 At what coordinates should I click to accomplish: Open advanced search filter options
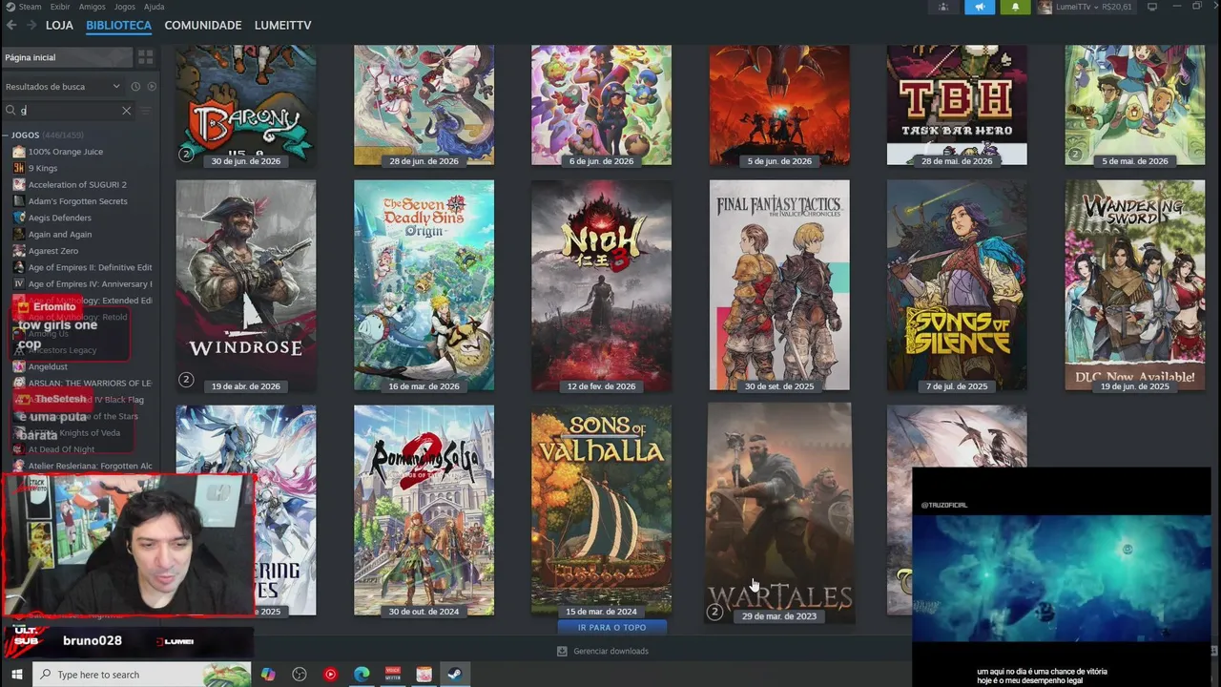146,111
